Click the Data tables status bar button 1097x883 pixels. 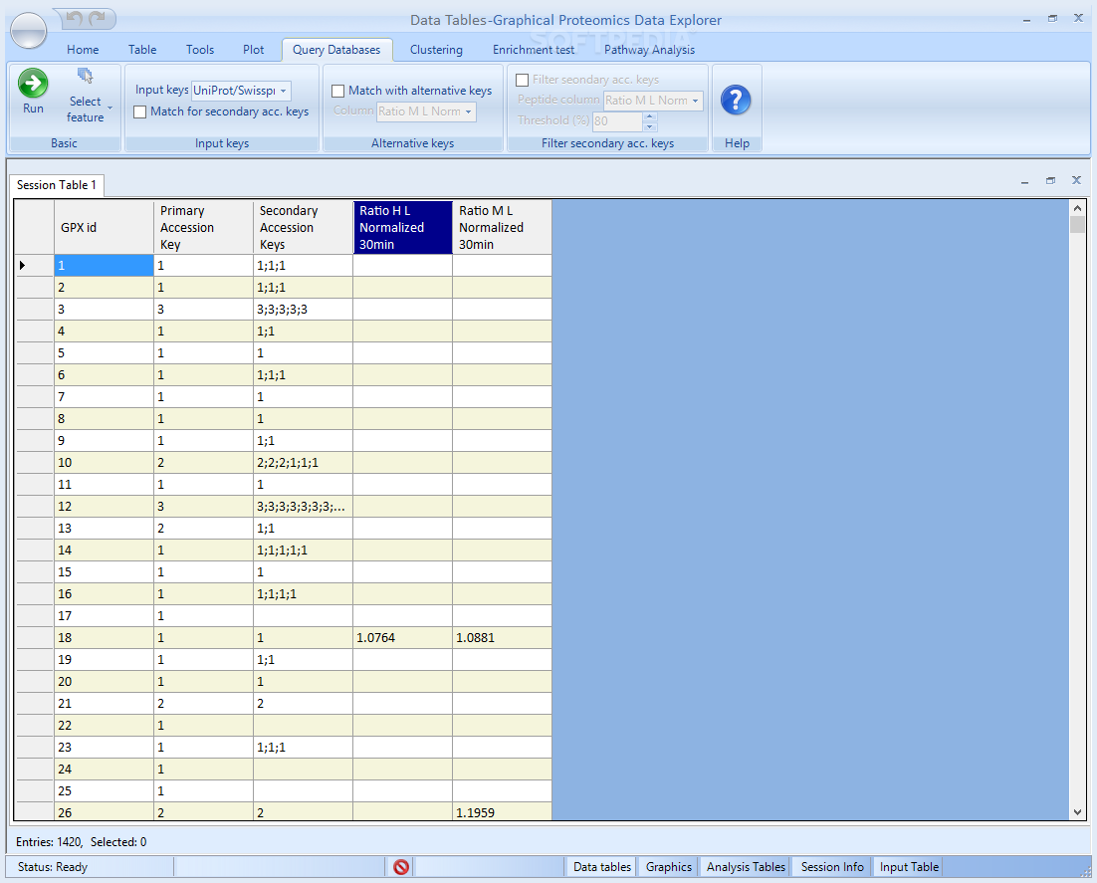click(601, 867)
